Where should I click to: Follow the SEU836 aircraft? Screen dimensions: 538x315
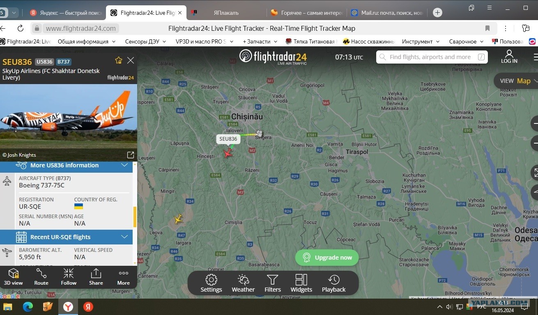[x=69, y=277]
